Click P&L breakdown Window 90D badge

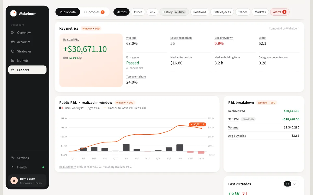click(267, 103)
